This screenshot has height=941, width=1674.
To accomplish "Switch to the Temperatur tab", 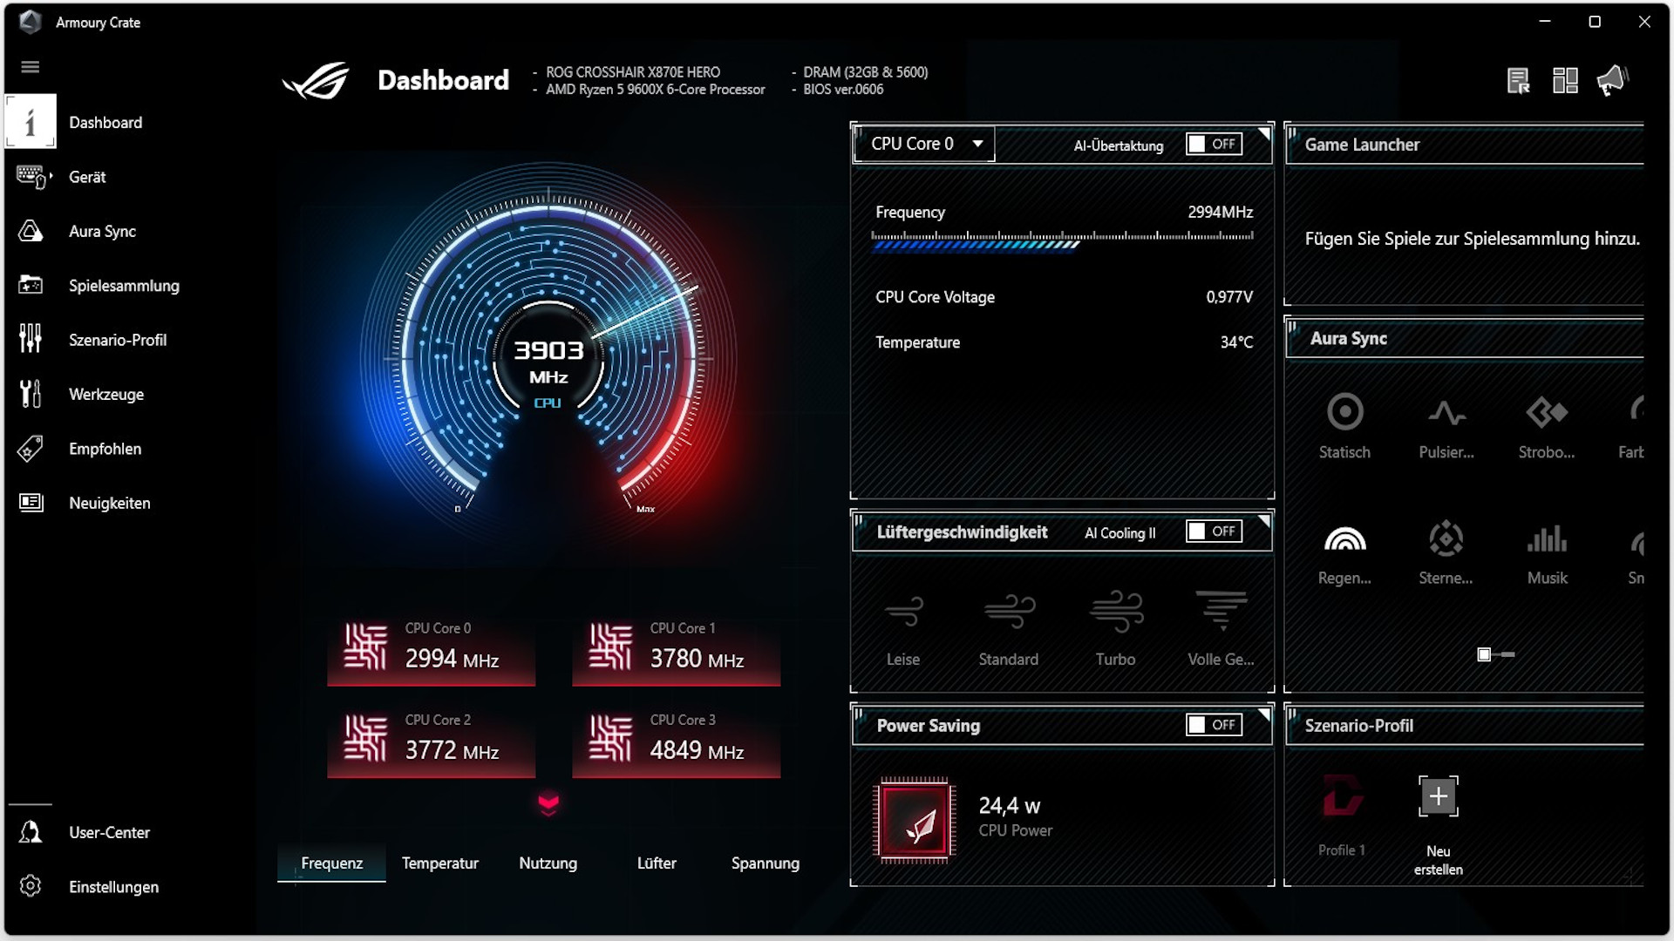I will coord(439,863).
